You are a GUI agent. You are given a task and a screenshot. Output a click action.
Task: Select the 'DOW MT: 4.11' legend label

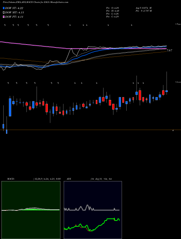click(14, 13)
